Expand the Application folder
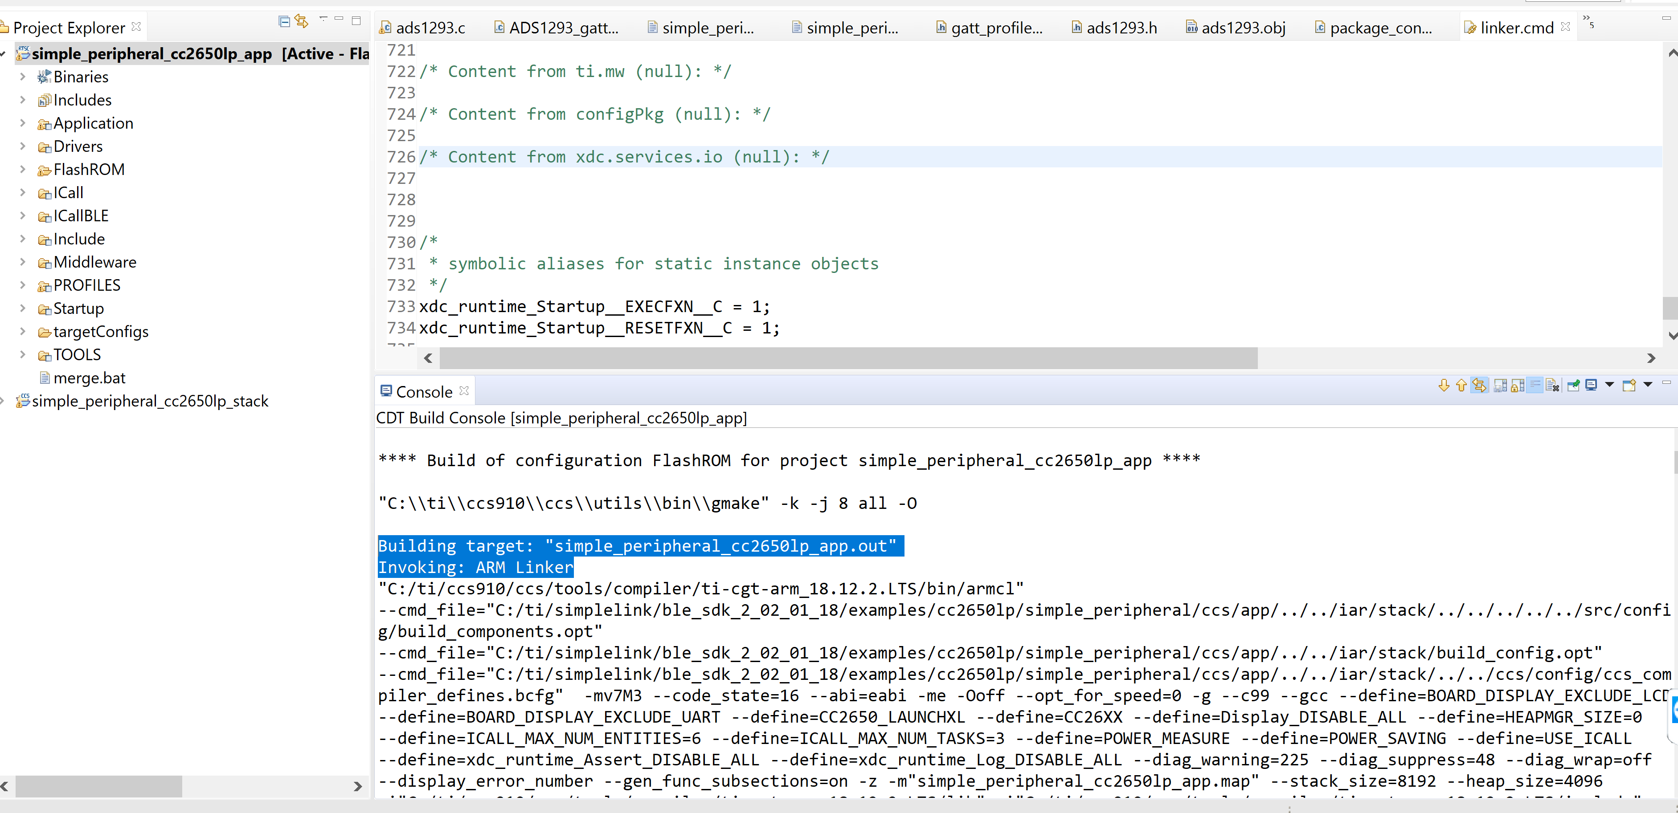Viewport: 1678px width, 813px height. coord(23,123)
